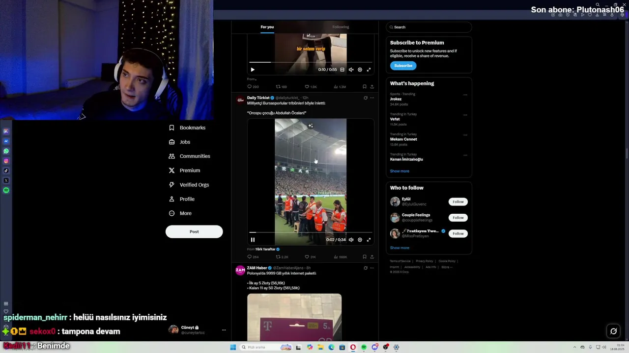Seek on 0:55 video progress bar
This screenshot has width=629, height=353.
click(x=311, y=62)
